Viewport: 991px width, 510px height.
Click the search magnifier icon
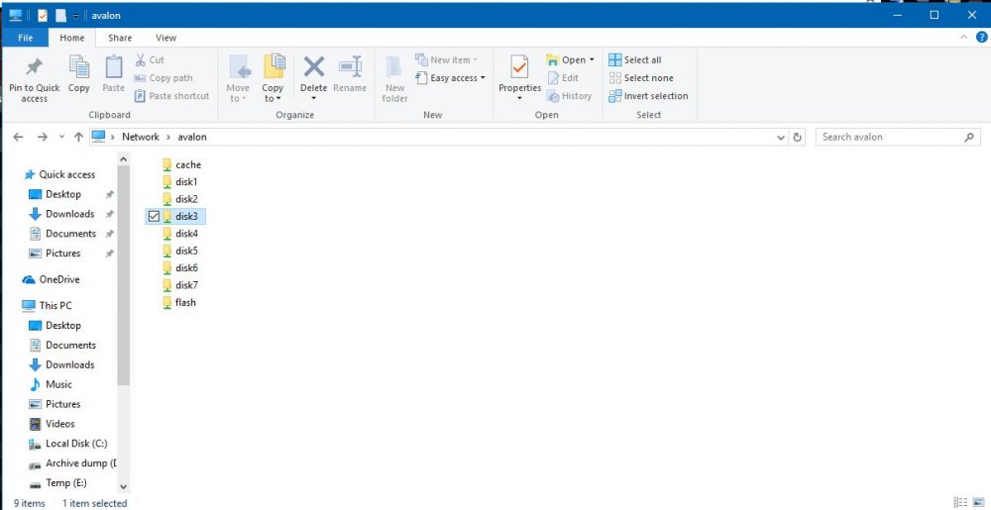tap(969, 137)
